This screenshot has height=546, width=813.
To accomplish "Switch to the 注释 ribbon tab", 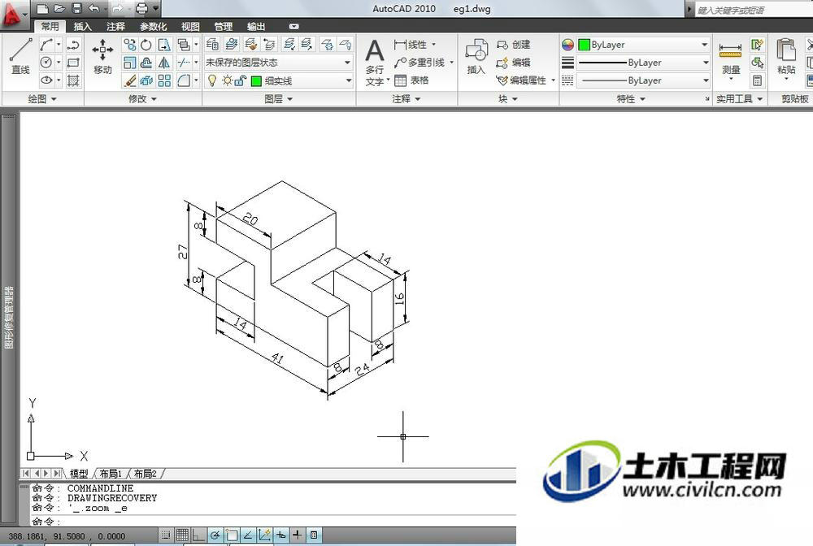I will pos(115,26).
